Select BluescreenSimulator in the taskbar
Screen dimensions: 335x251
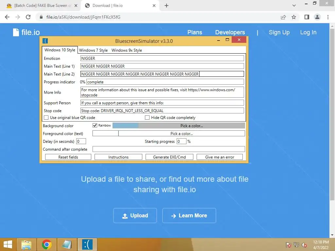[x=87, y=244]
